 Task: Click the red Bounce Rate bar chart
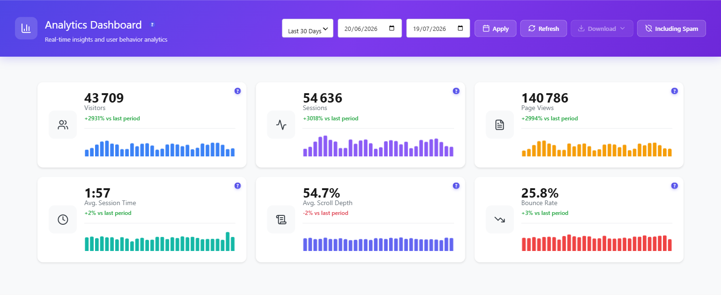tap(596, 243)
